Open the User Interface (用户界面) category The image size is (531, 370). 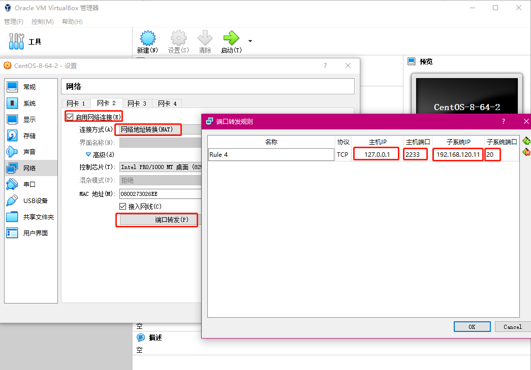coord(31,233)
